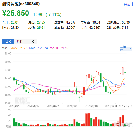Image resolution: width=134 pixels, height=129 pixels.
Task: Click the 格隆汇 logo at bottom right
Action: pyautogui.click(x=123, y=124)
